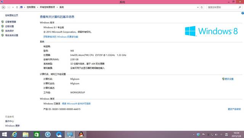This screenshot has width=244, height=138.
Task: Click the shield icon beside 系统保护
Action: click(3, 31)
